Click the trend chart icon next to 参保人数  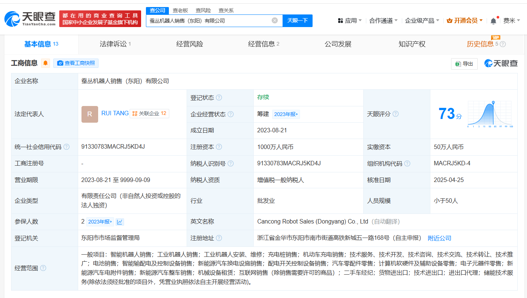120,222
